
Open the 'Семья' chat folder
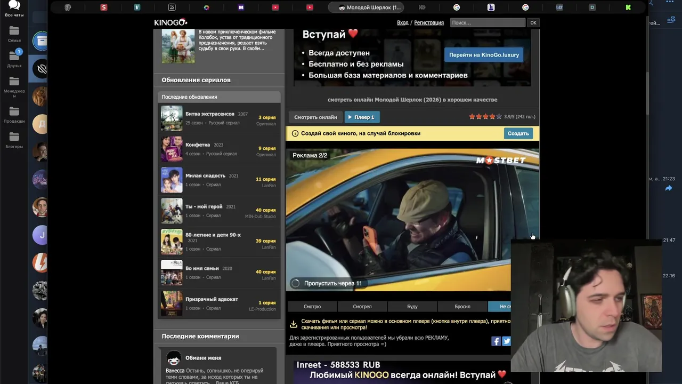tap(14, 35)
